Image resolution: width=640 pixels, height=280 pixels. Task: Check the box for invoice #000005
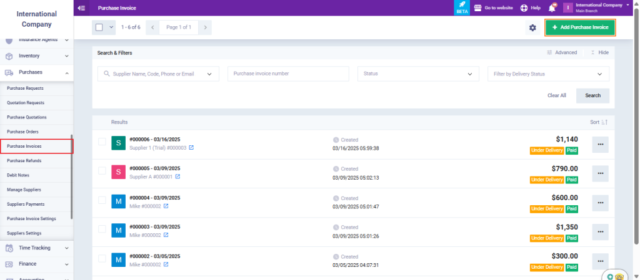(x=102, y=170)
